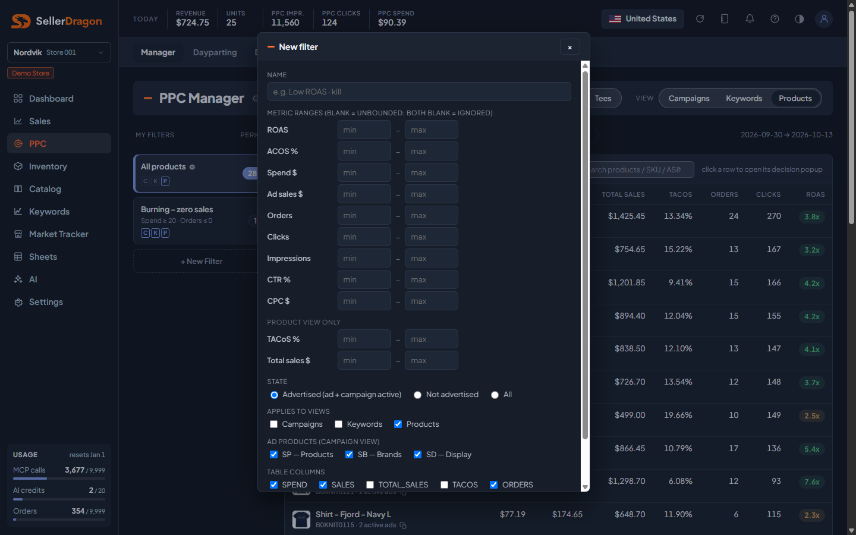Expand the Nordvik store selector
856x535 pixels.
point(59,52)
